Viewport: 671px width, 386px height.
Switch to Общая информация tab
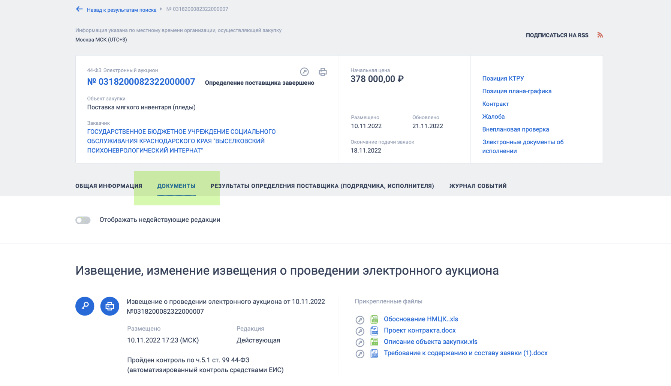tap(109, 186)
